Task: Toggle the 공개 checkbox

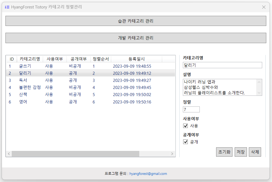Action: click(x=185, y=142)
